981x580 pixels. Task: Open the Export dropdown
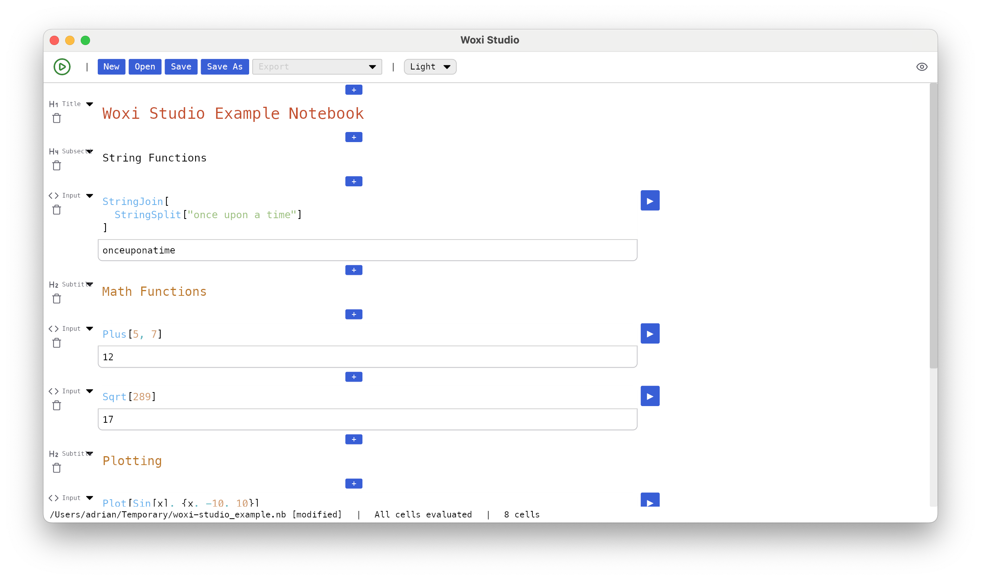pos(317,67)
